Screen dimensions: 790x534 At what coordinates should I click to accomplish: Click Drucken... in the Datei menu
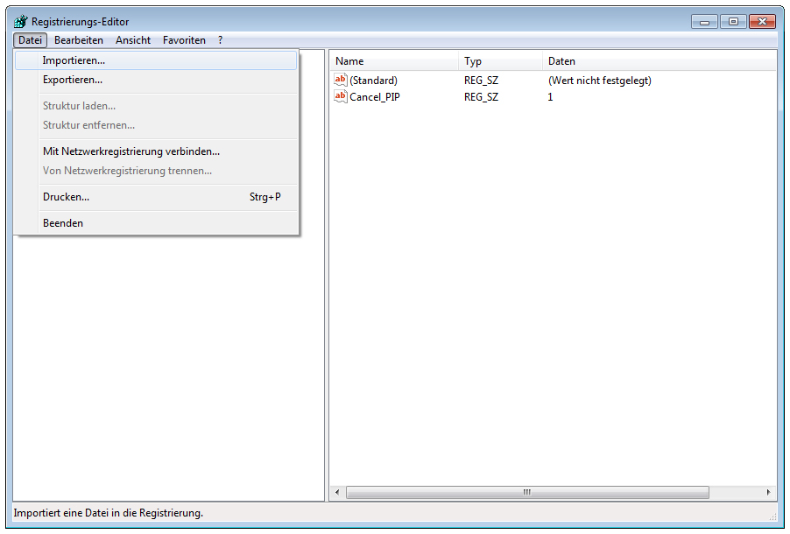[x=67, y=197]
